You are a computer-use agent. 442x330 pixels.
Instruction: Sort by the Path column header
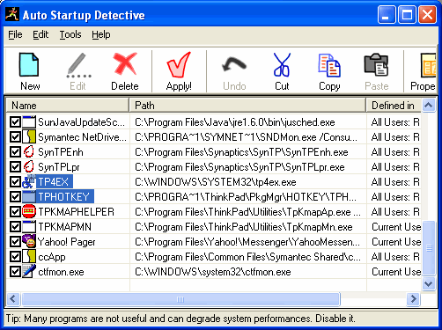tap(247, 106)
